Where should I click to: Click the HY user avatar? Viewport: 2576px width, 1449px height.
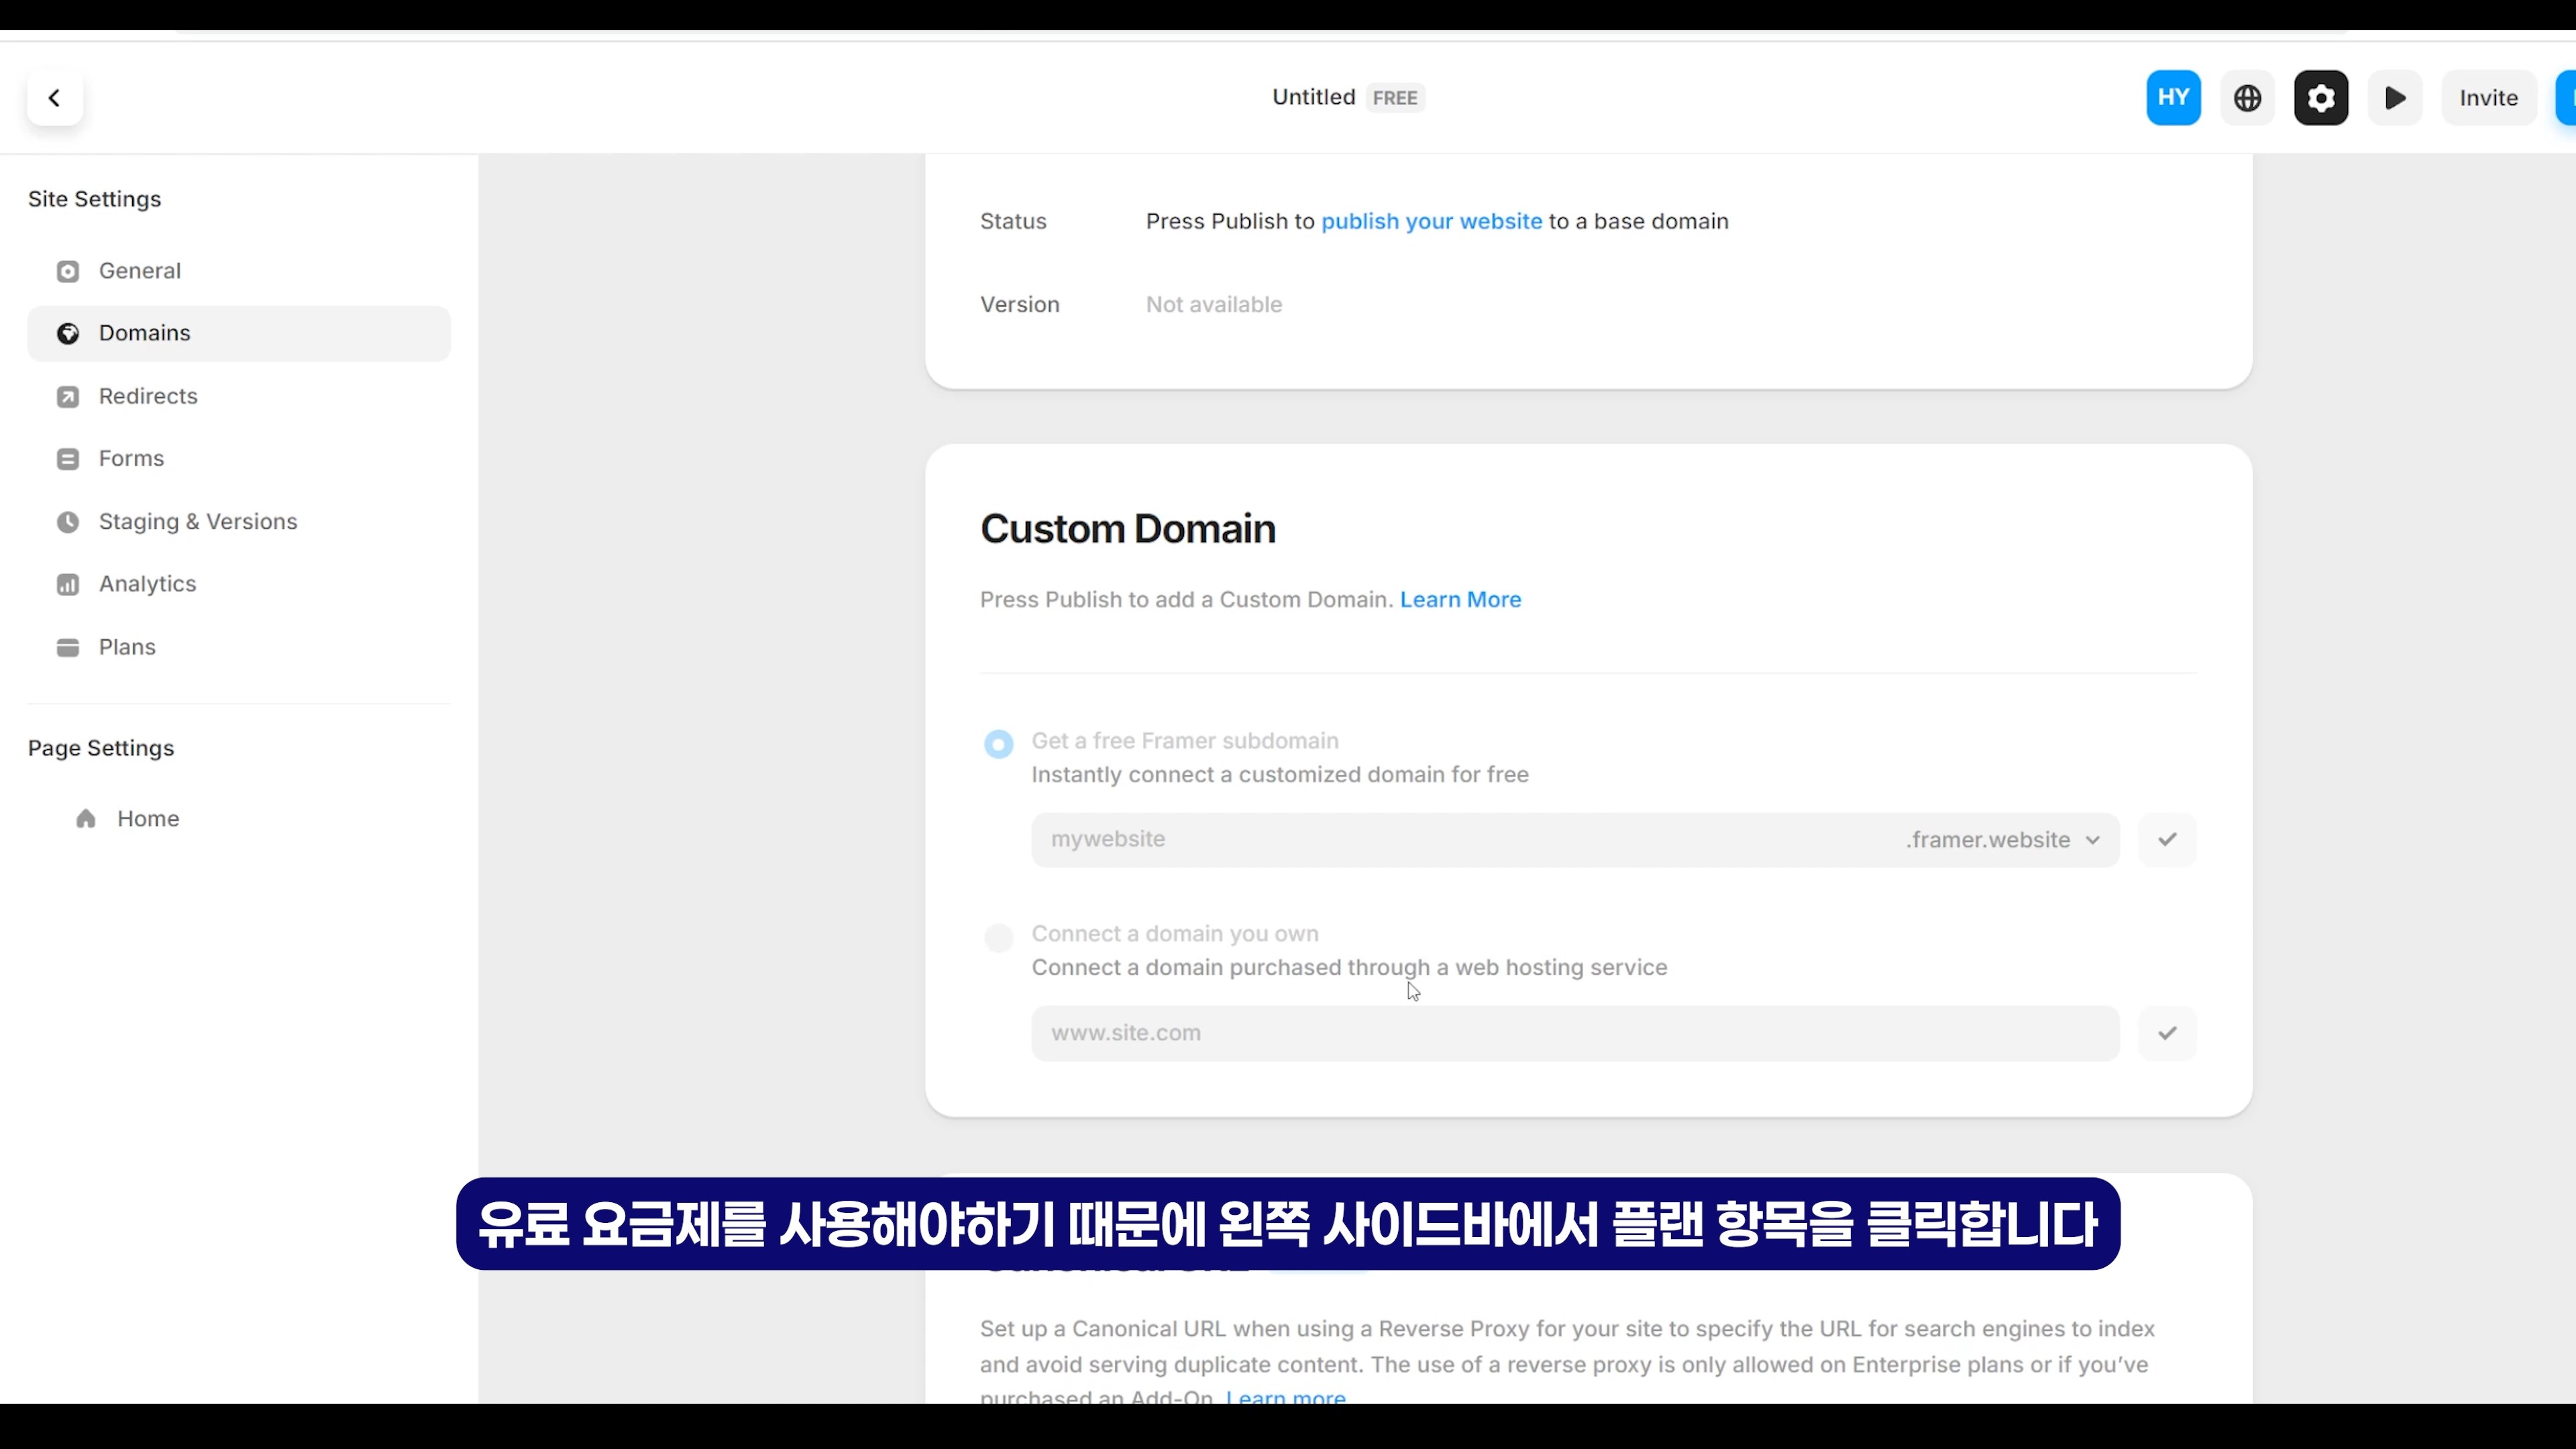(x=2173, y=98)
